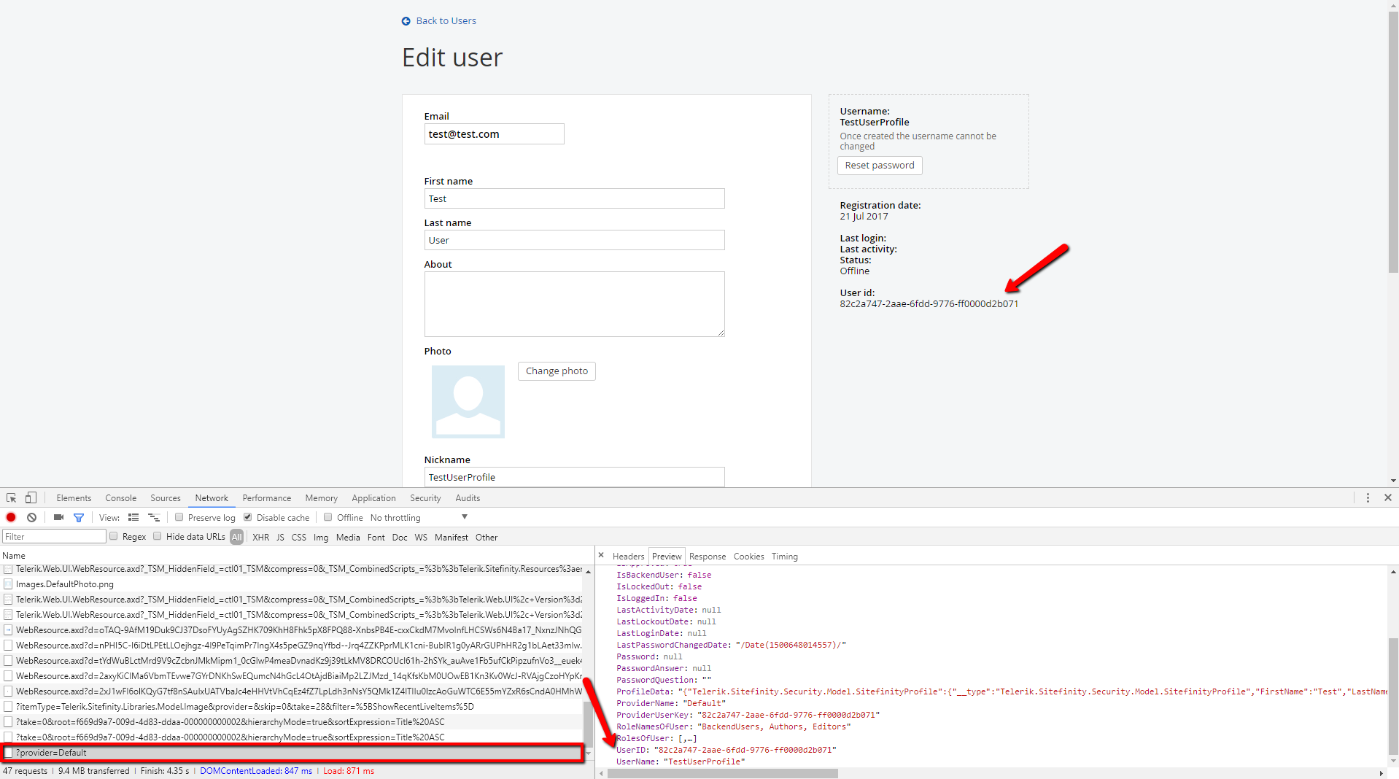1399x779 pixels.
Task: Filter requests by Img type
Action: click(x=321, y=537)
